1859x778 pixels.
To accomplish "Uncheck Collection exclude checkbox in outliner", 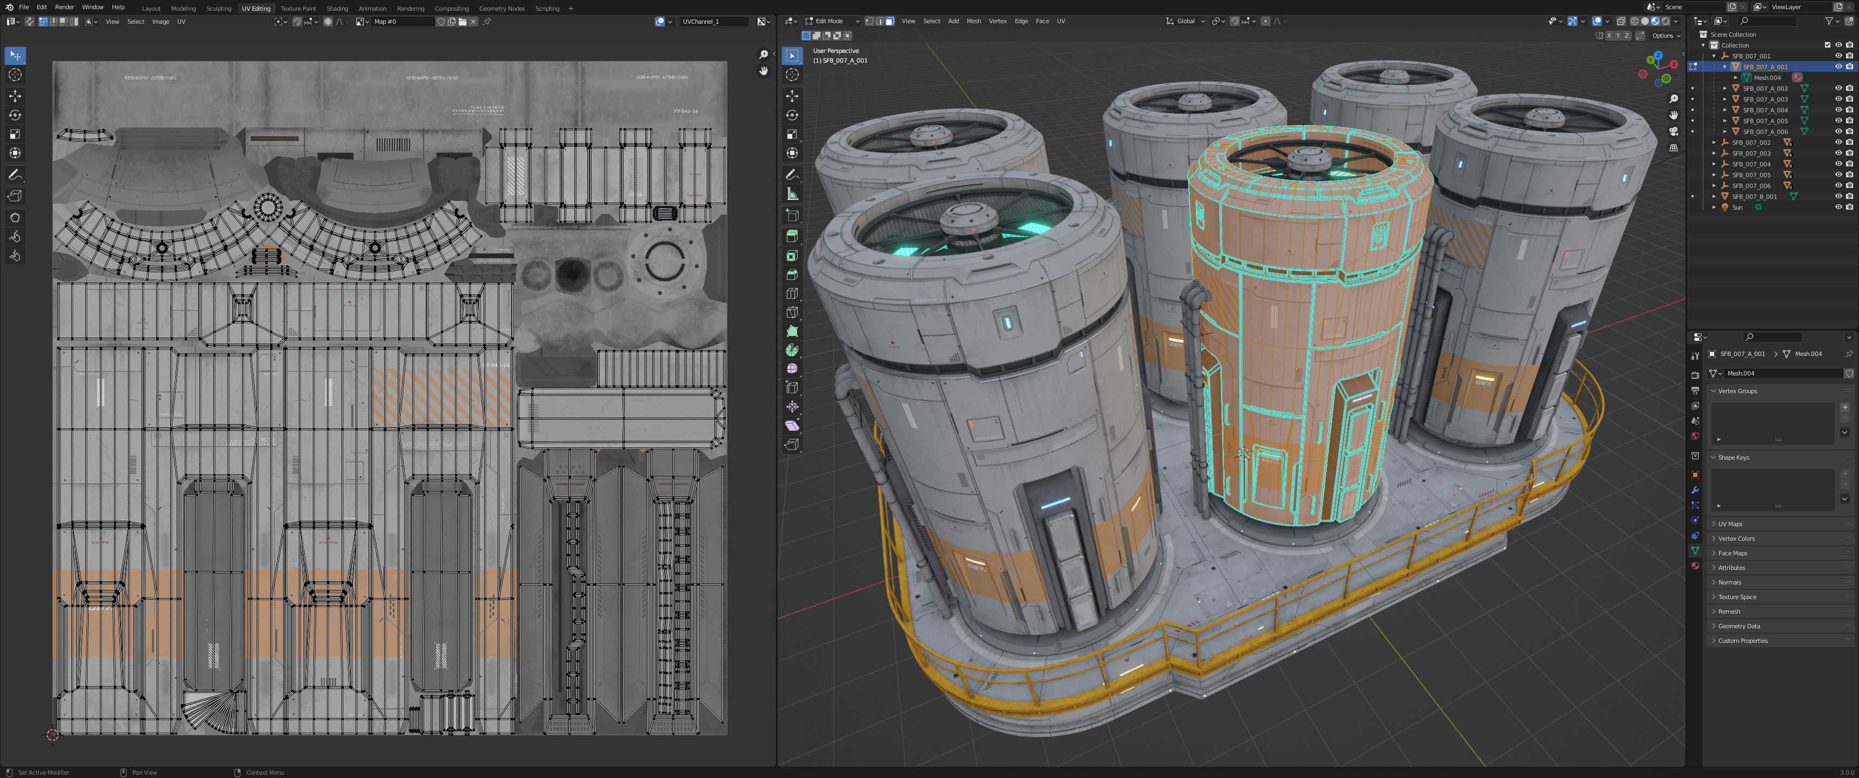I will click(x=1828, y=45).
